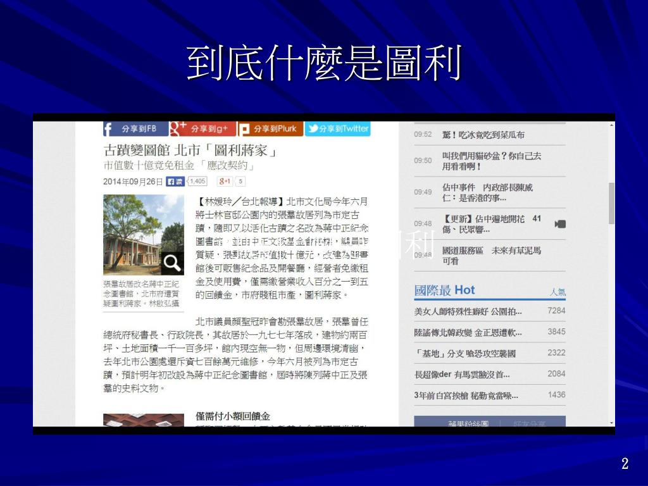Open hot story 「基地」分支 嗆恐攻空襲國

point(465,354)
